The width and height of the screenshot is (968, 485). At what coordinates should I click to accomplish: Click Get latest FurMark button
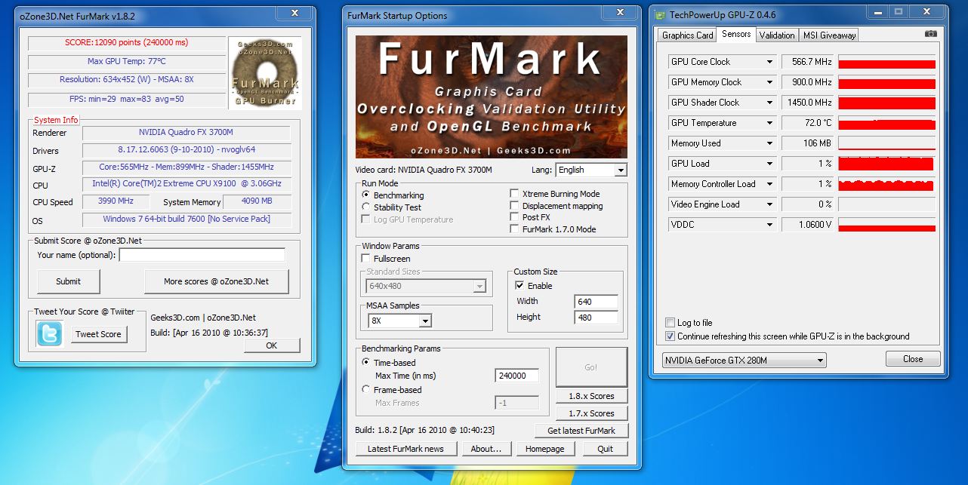581,431
